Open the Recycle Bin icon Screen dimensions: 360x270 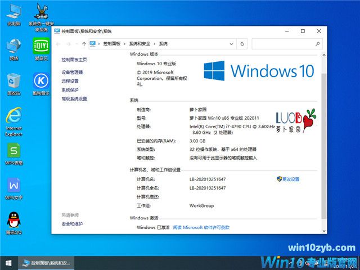tap(13, 84)
